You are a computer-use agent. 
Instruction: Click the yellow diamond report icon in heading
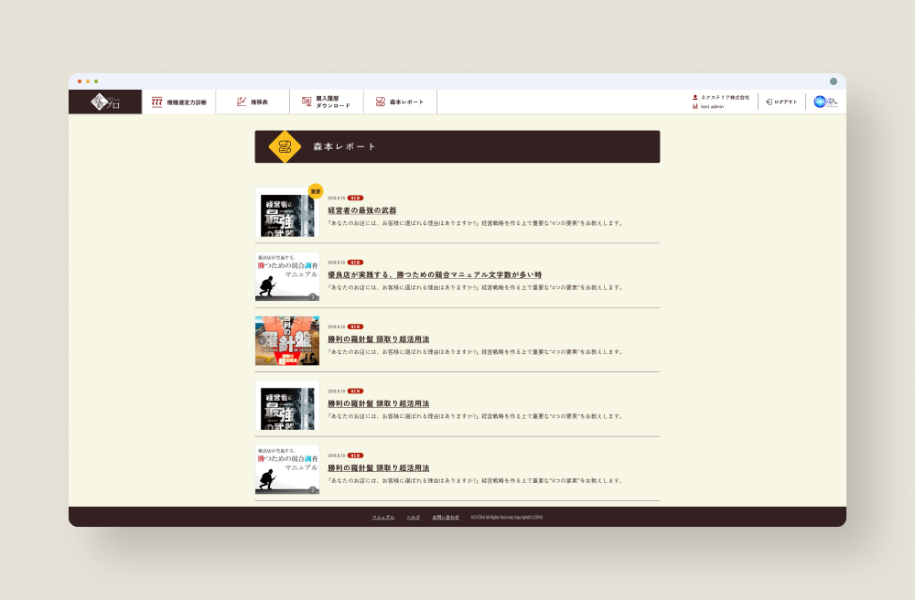(x=285, y=146)
